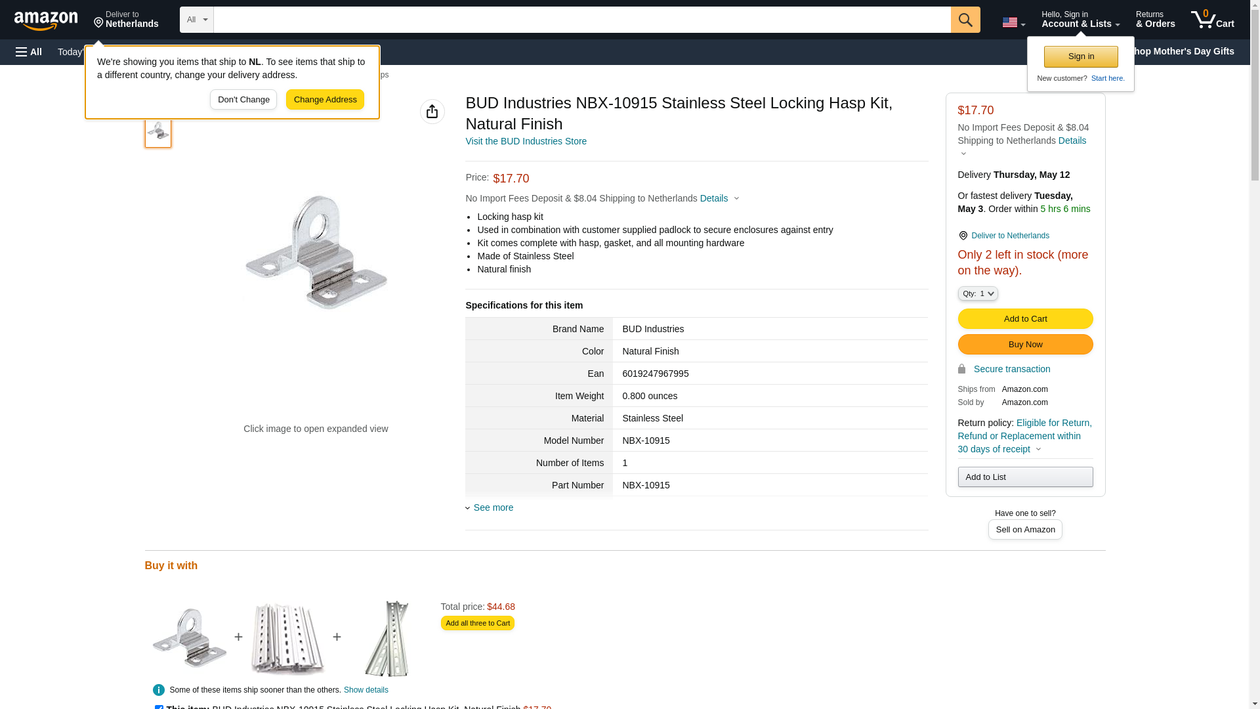The image size is (1260, 709).
Task: Click the US flag language selector
Action: point(1013,22)
